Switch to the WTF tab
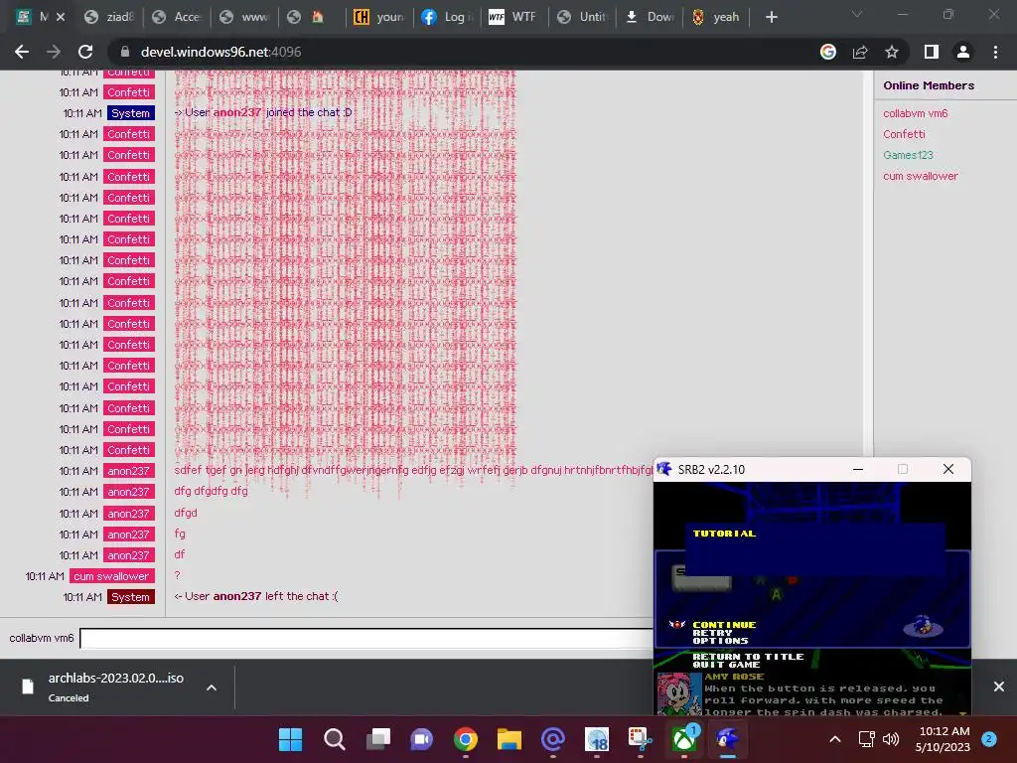 coord(514,17)
